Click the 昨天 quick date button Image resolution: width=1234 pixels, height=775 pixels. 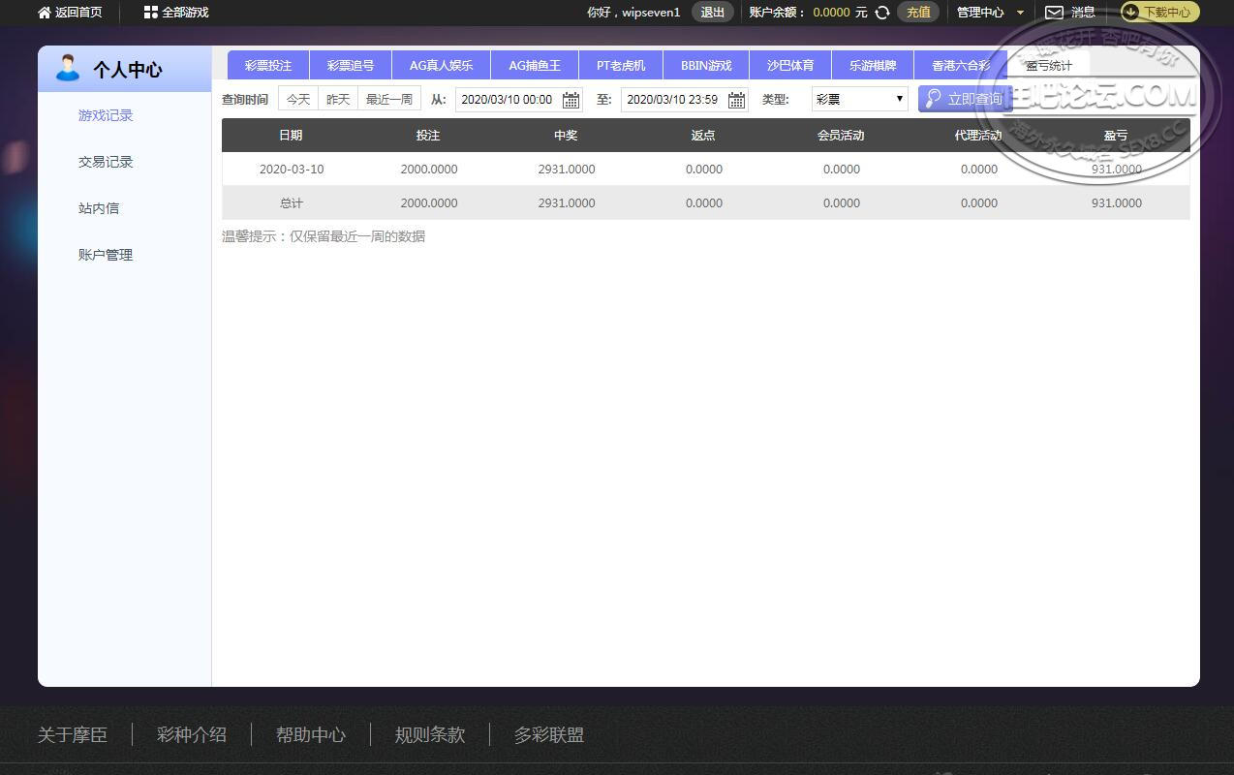point(338,99)
